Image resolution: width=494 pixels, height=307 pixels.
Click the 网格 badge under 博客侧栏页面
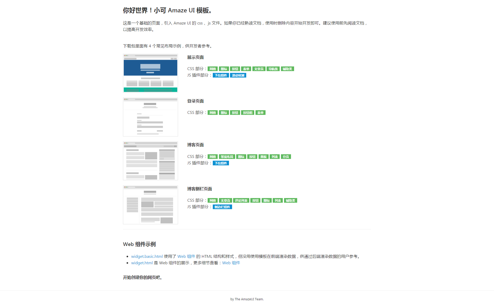click(x=213, y=200)
